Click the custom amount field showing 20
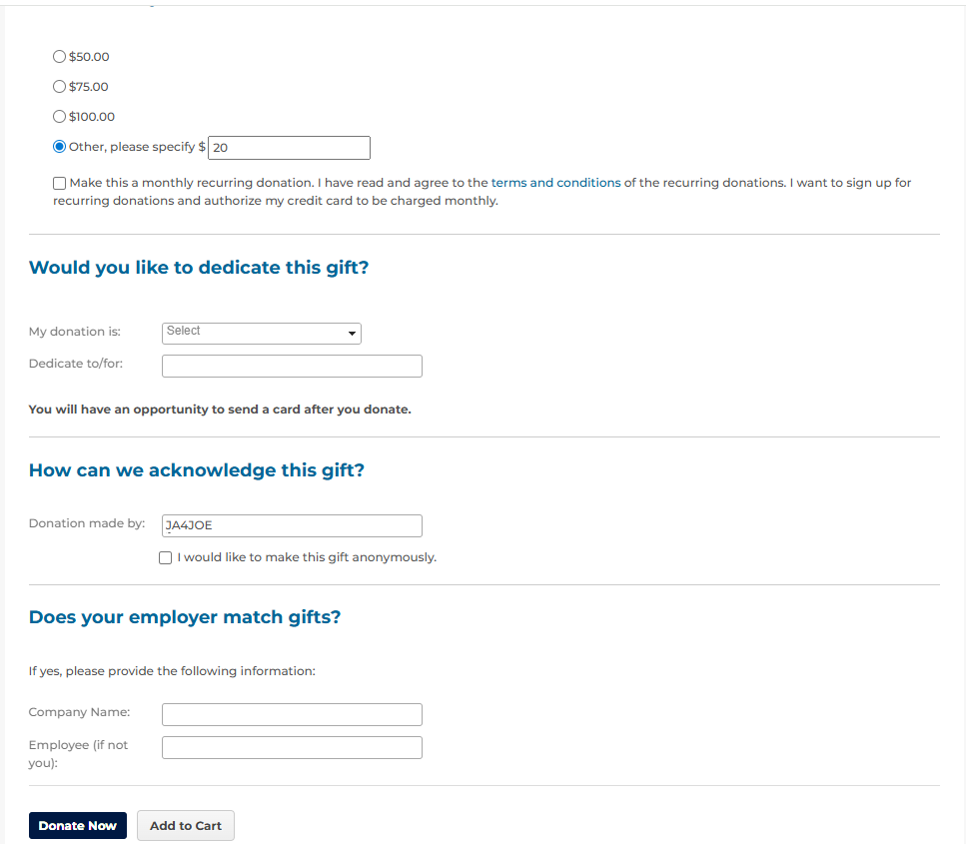The width and height of the screenshot is (966, 844). click(x=289, y=148)
